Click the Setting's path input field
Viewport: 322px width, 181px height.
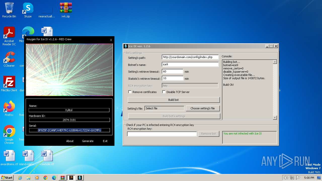pos(190,57)
